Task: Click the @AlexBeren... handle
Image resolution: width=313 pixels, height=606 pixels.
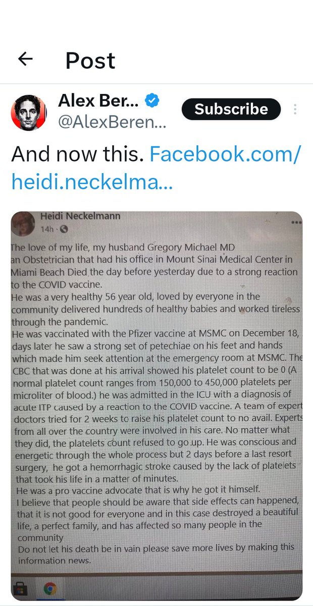Action: coord(112,123)
